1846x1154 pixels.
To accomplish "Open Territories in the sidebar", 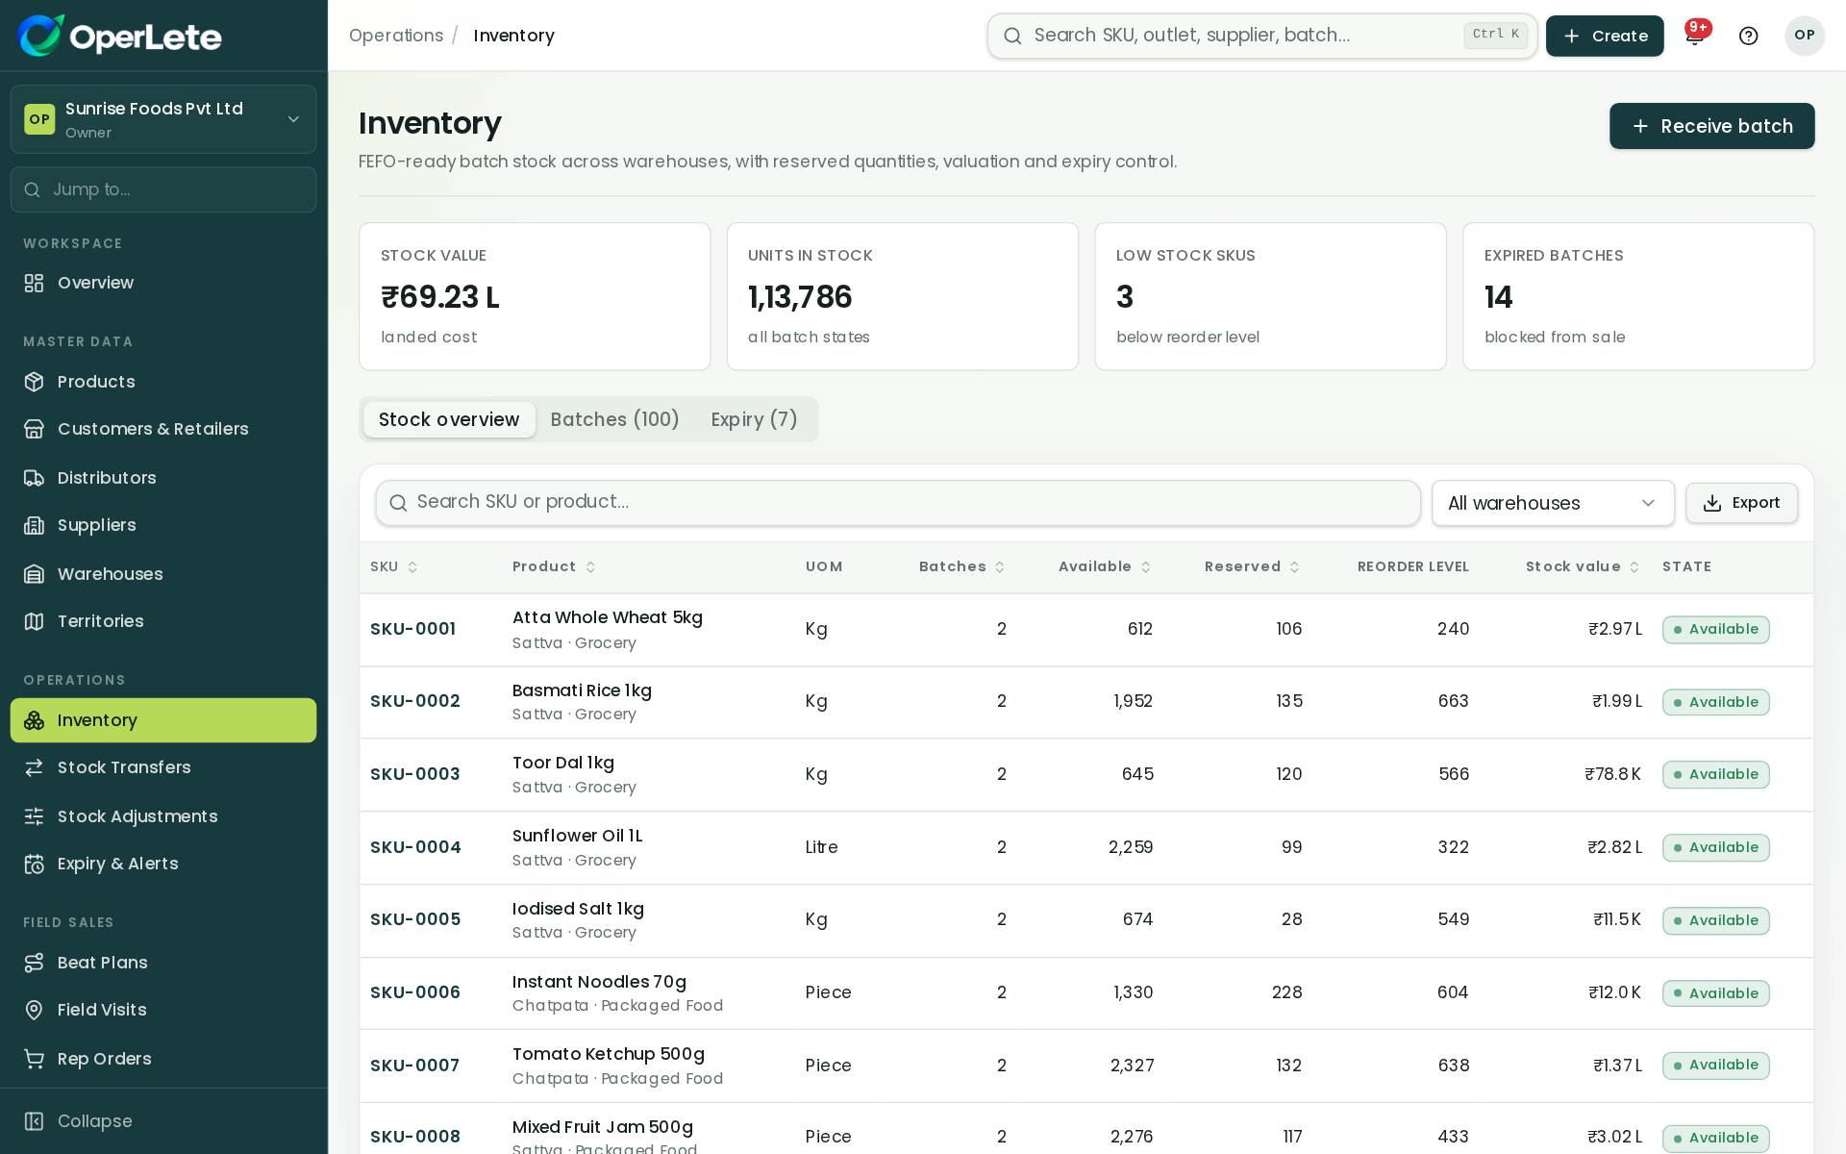I will pos(163,621).
